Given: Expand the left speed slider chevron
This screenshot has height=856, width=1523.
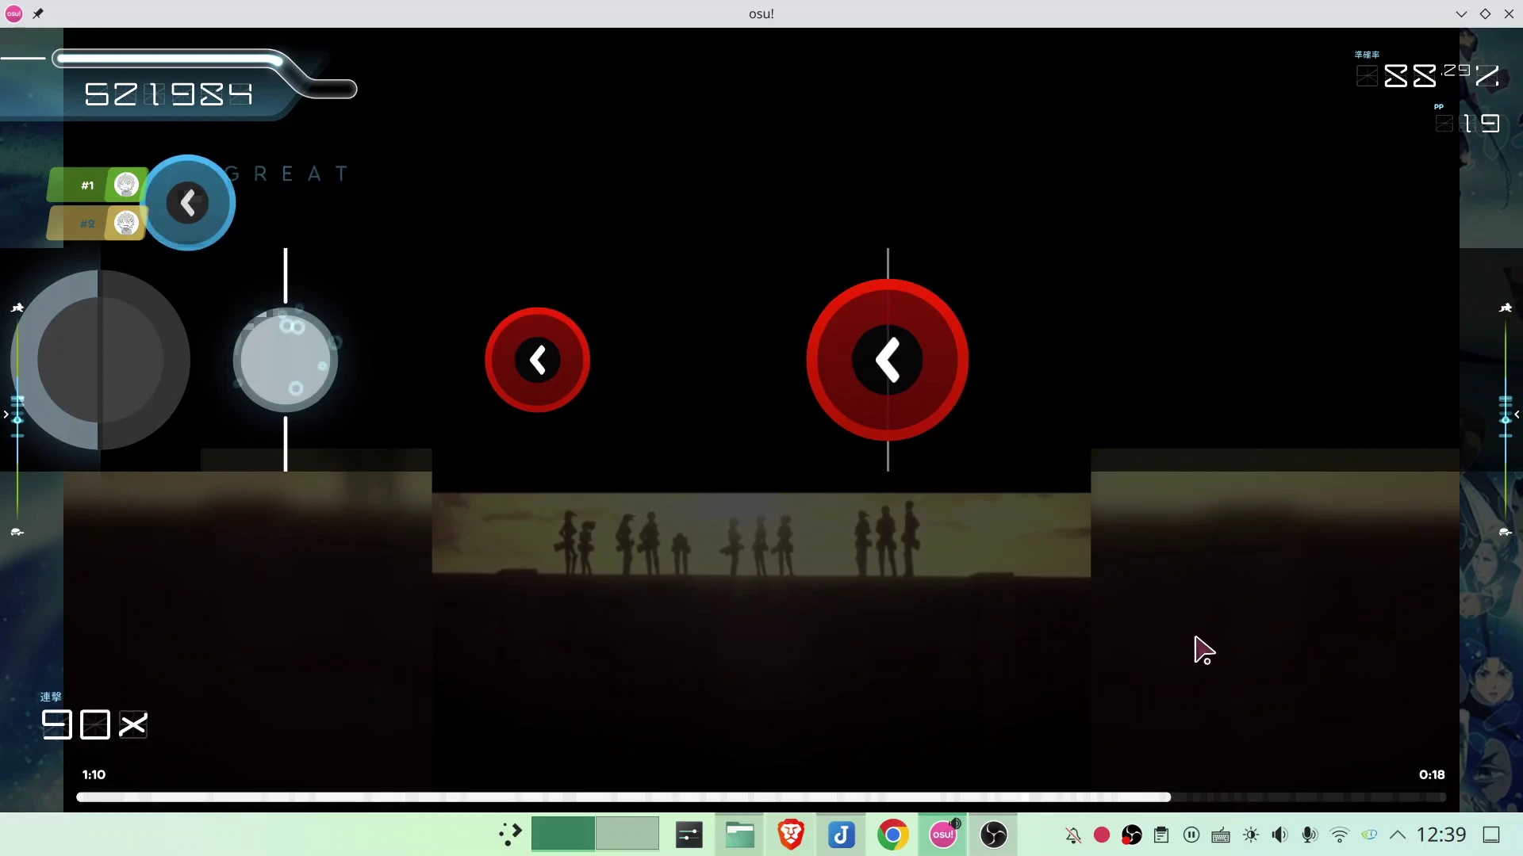Looking at the screenshot, I should pos(6,415).
